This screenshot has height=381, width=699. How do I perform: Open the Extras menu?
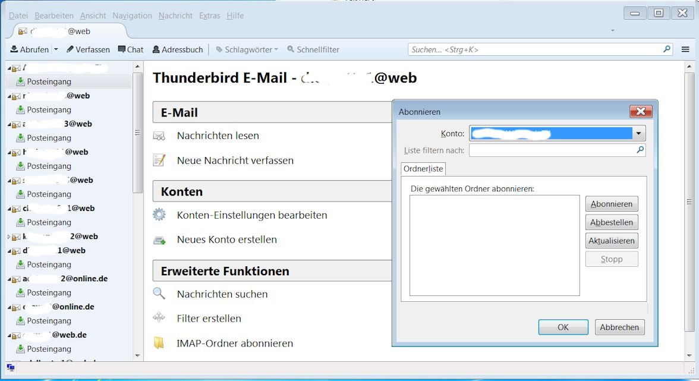point(209,15)
